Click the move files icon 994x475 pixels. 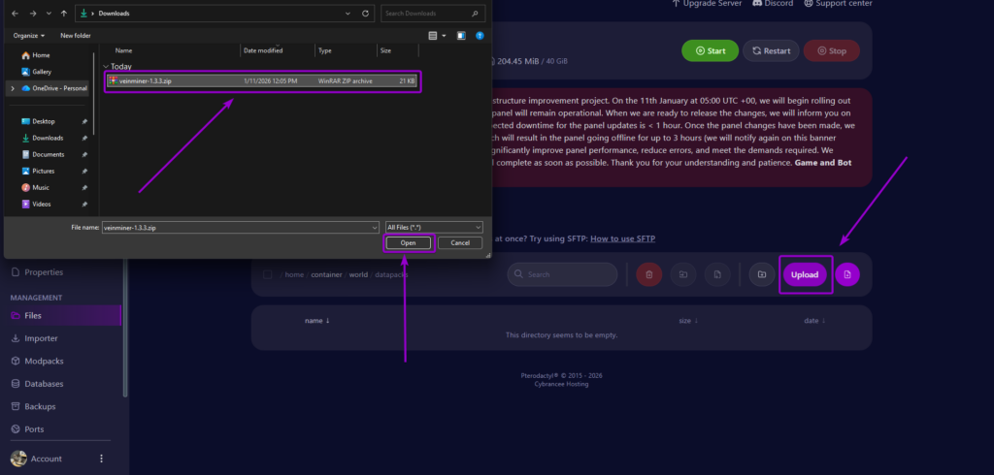pyautogui.click(x=682, y=274)
